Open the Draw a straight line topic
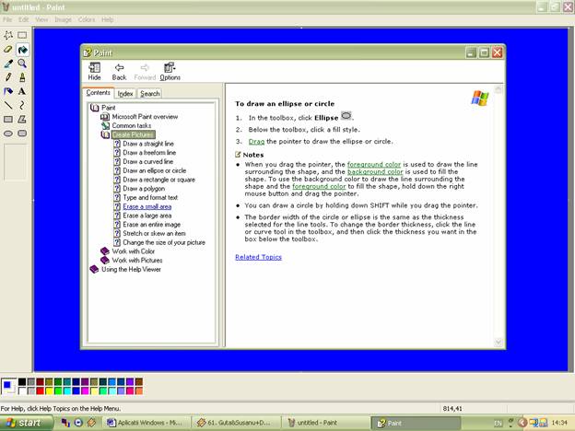The width and height of the screenshot is (575, 431). coord(148,144)
